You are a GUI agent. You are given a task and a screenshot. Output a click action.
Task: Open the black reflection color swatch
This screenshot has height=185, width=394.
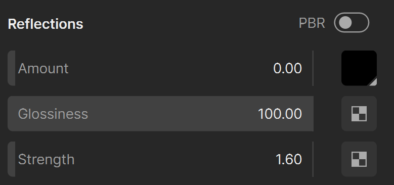point(359,68)
